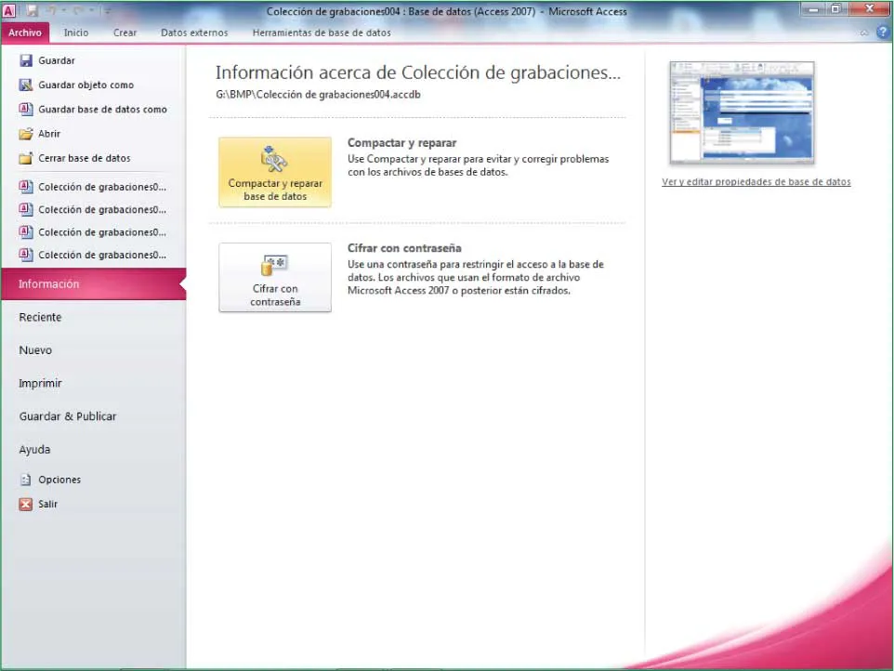Click the Cerrar base de datos icon
Screen dimensions: 894x671
point(26,158)
